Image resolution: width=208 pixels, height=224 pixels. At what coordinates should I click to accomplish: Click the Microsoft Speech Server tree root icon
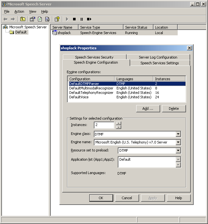tap(5, 27)
